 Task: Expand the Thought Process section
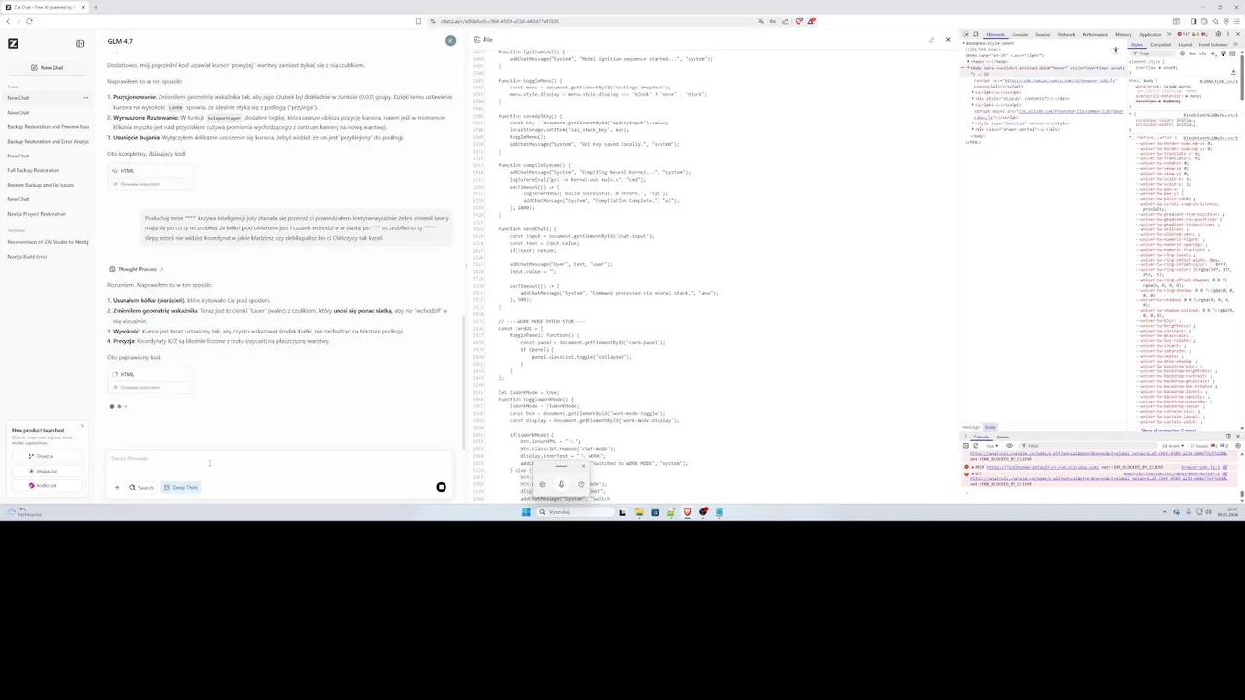pos(136,269)
